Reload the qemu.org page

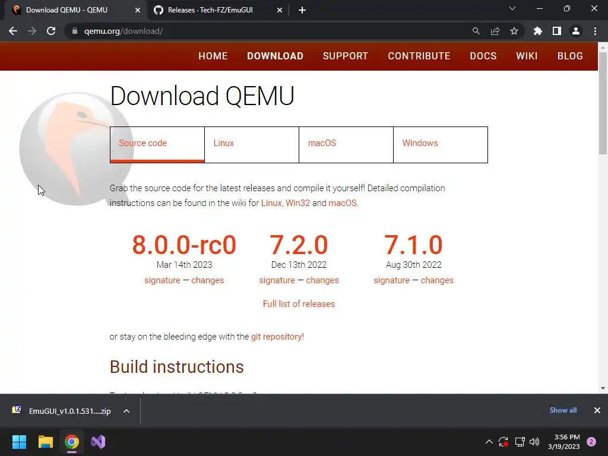click(x=51, y=31)
